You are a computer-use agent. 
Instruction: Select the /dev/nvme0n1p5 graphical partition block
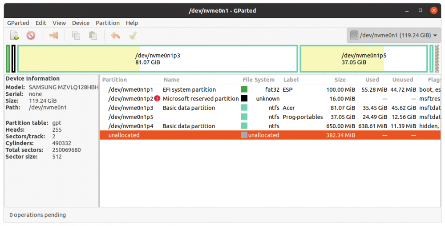coord(364,59)
